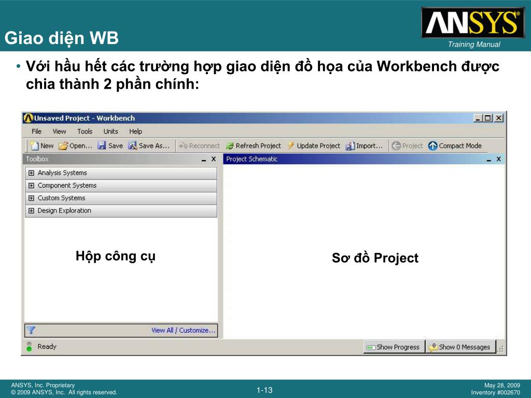Choose the Save As... toolbar icon
Screen dimensions: 531x398
(132, 146)
